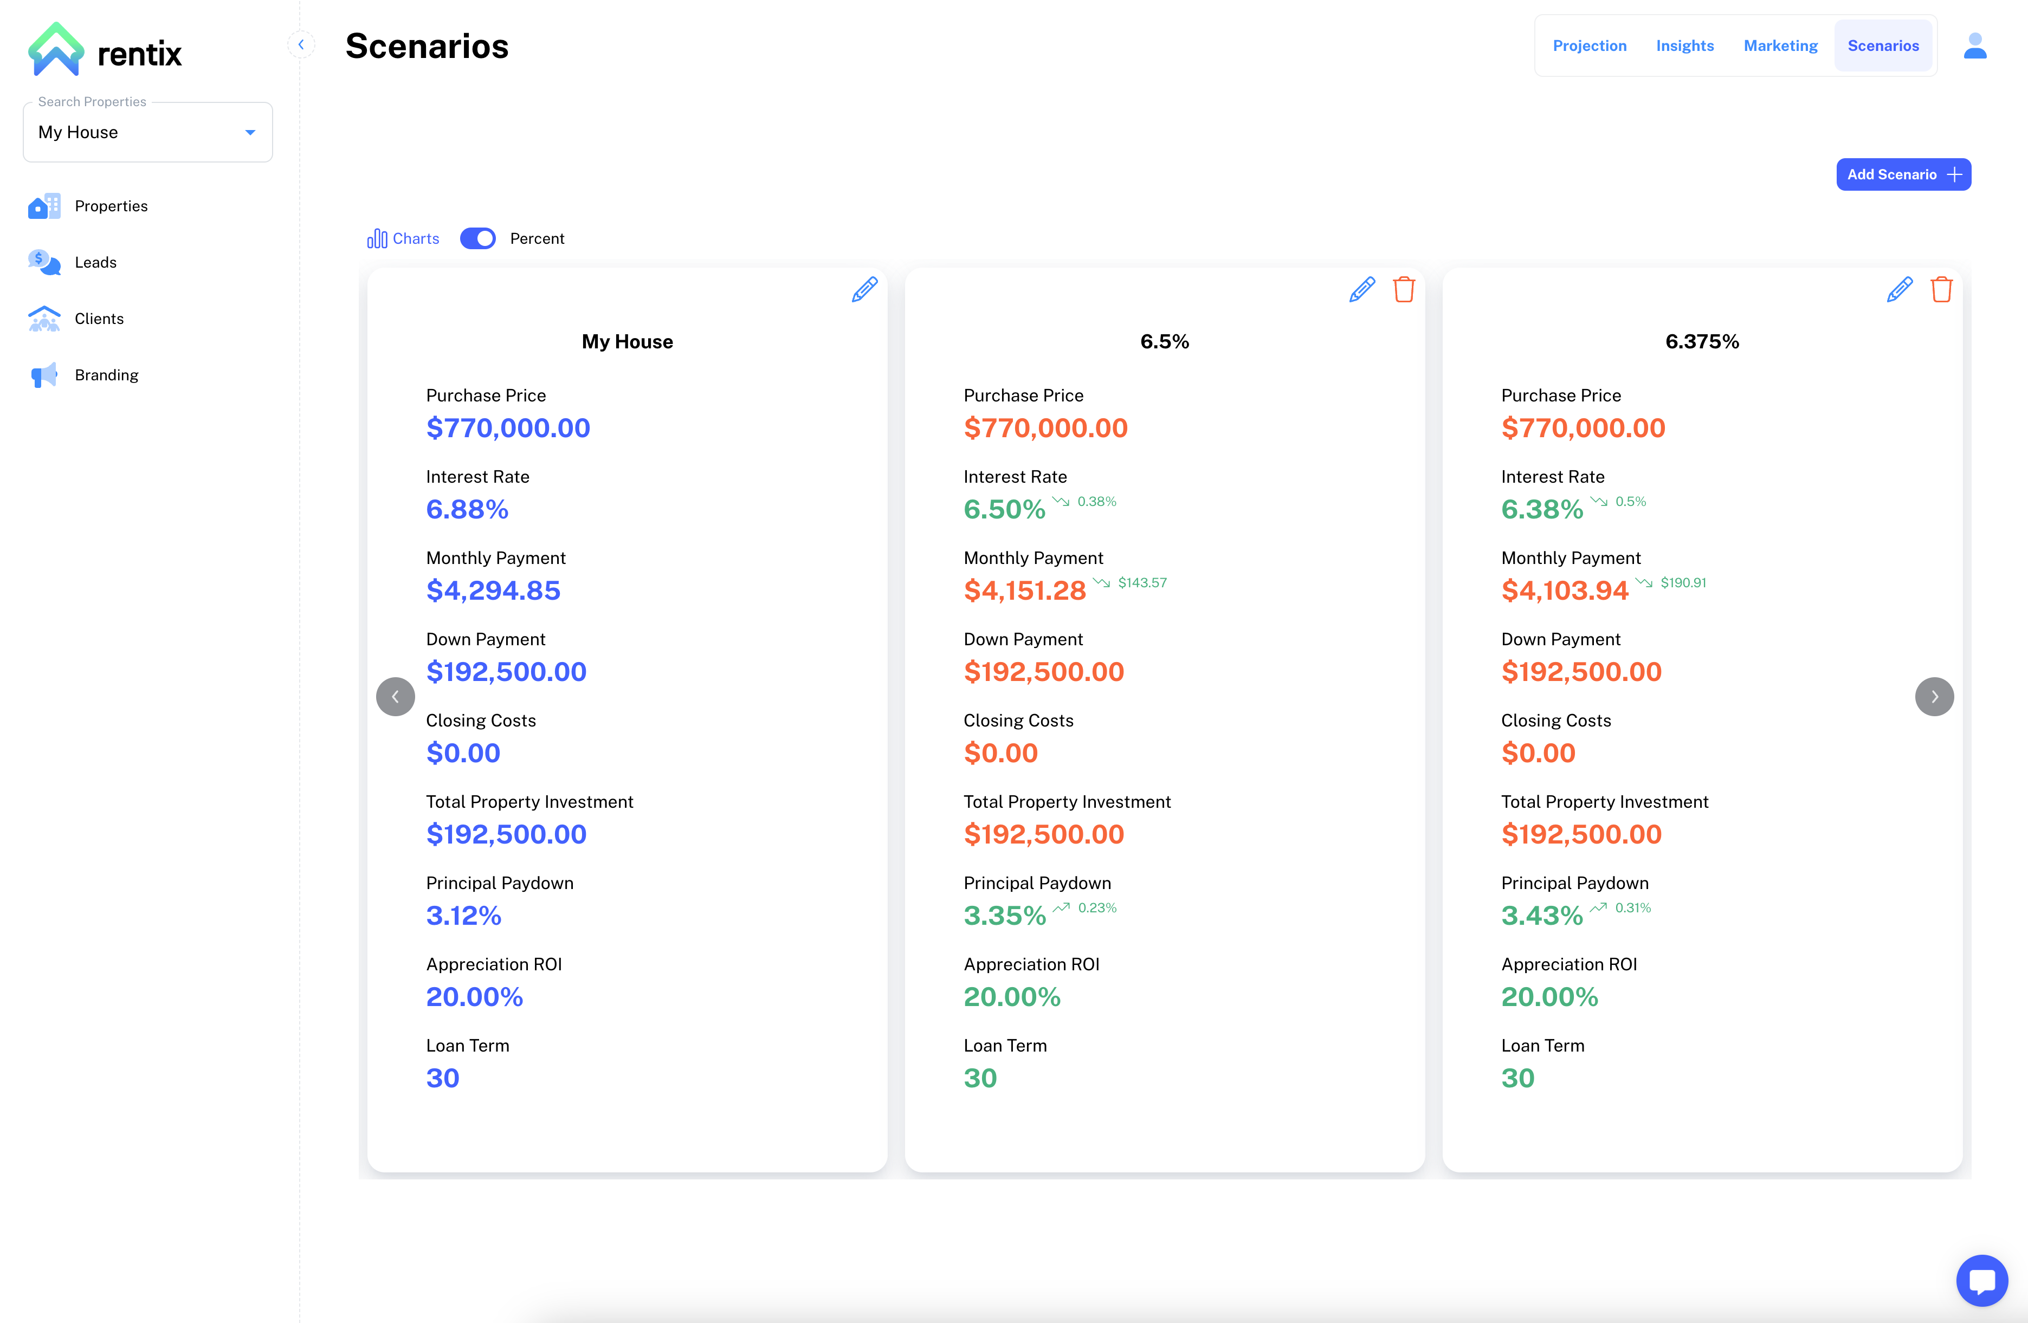Viewport: 2028px width, 1323px height.
Task: Delete the 6.375% scenario with trash icon
Action: click(1941, 290)
